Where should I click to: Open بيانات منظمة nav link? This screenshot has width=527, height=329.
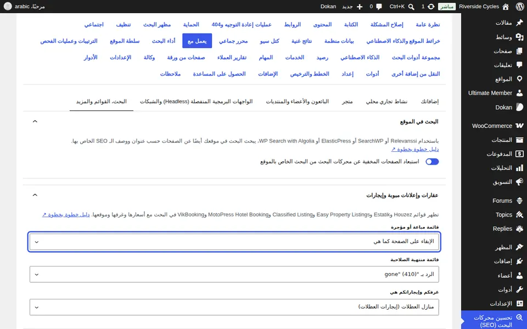click(339, 41)
